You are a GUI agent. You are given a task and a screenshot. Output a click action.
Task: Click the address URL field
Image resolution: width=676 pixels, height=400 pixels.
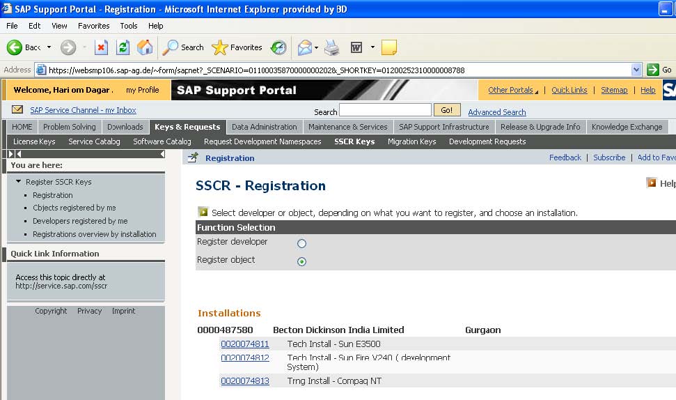click(x=338, y=70)
